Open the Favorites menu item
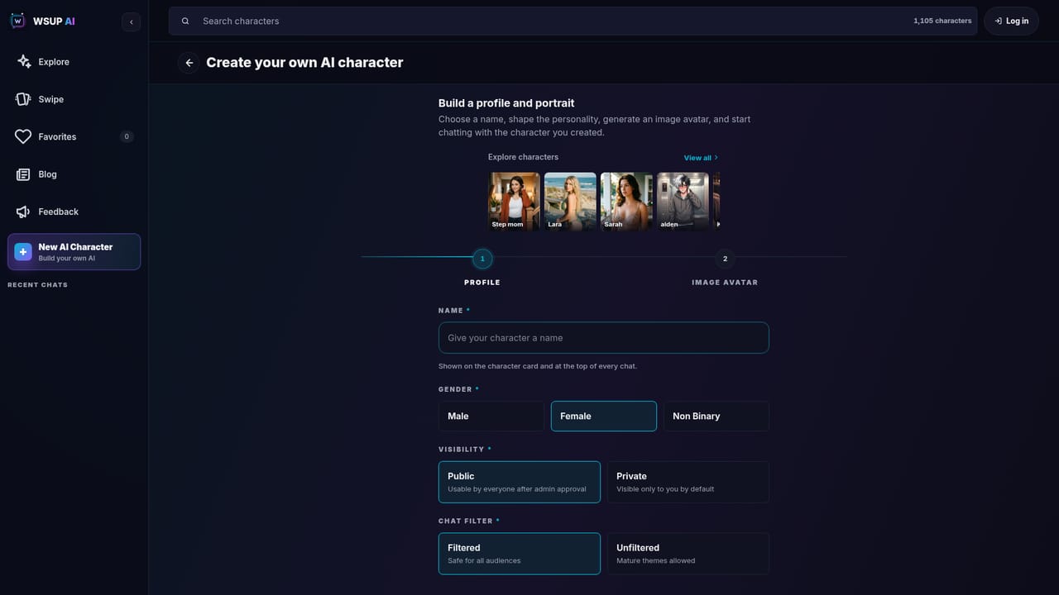 tap(74, 136)
